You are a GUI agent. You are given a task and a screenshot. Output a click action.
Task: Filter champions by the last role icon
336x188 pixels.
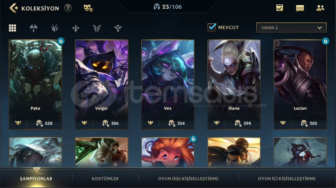[118, 28]
